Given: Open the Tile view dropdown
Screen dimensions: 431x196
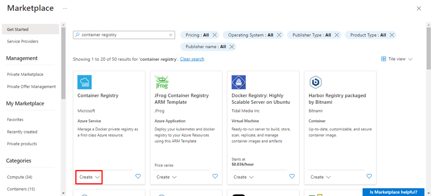Looking at the screenshot, I should [x=397, y=59].
